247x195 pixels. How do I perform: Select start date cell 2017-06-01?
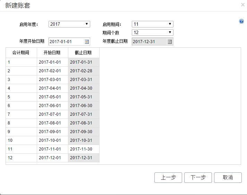coord(52,106)
